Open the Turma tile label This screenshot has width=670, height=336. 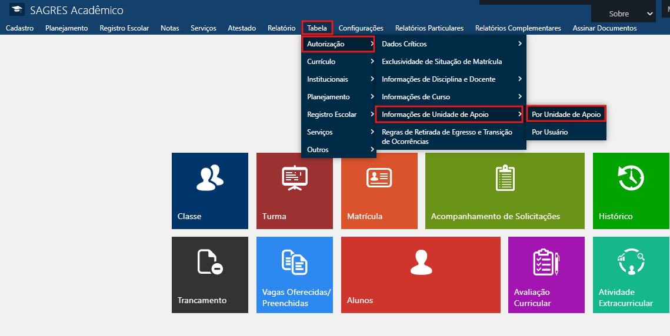coord(274,216)
